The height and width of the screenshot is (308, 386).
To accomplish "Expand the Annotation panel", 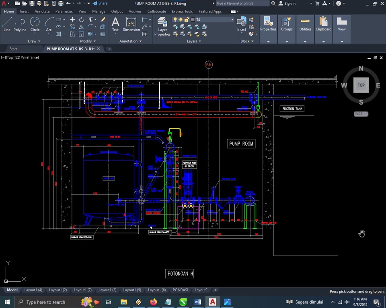I will pos(130,41).
